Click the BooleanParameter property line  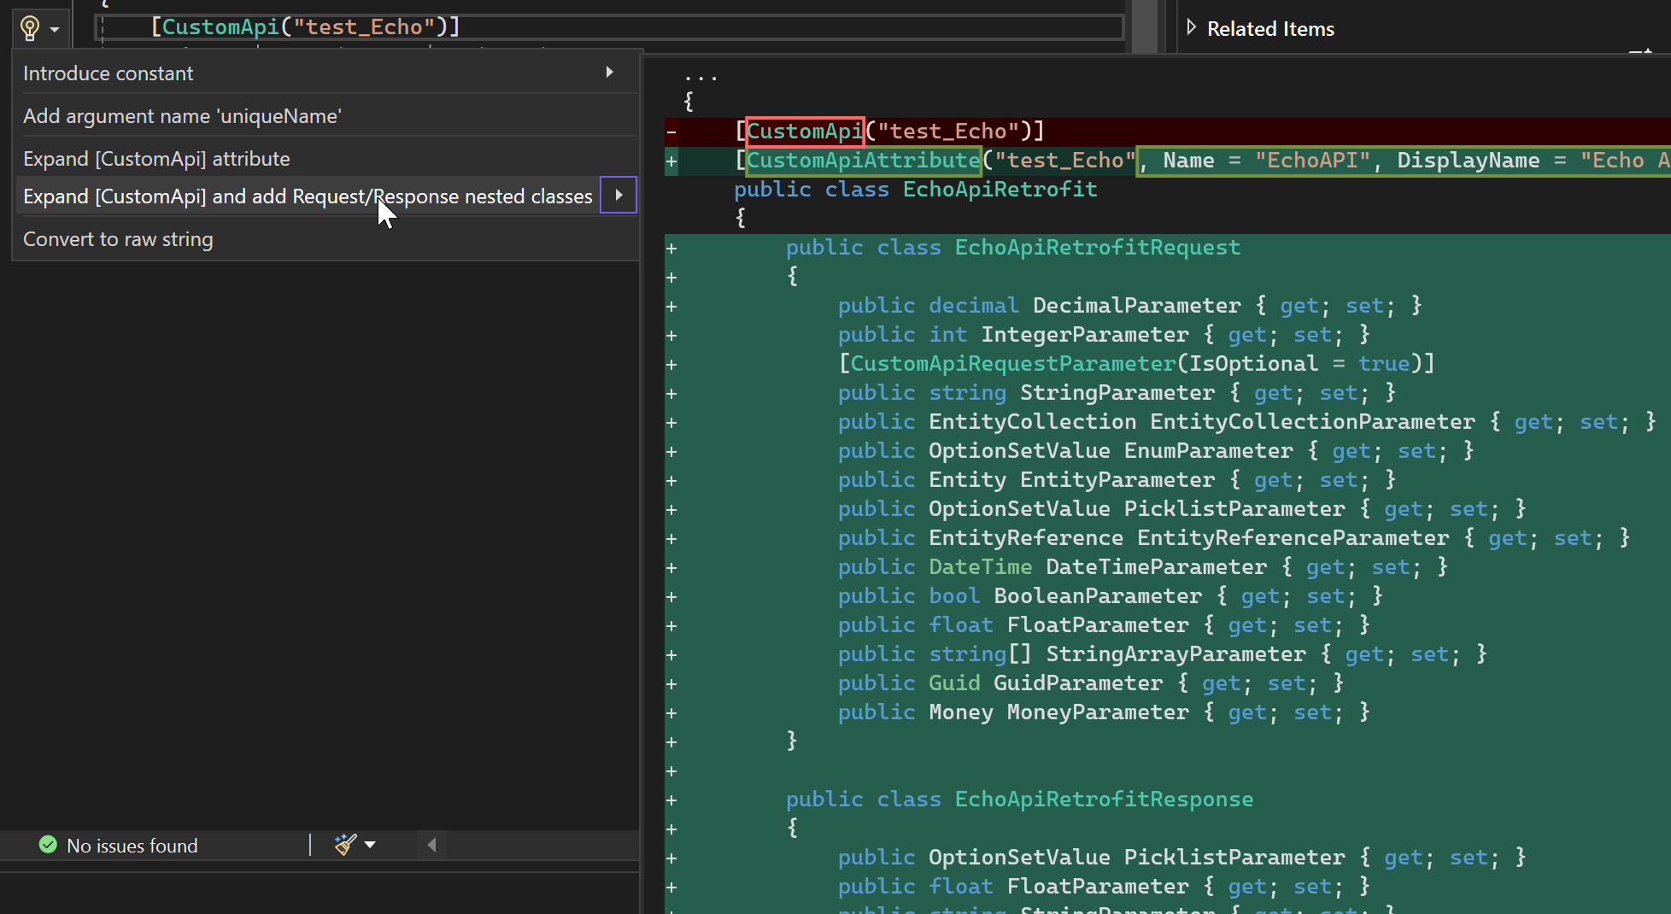click(x=1110, y=596)
